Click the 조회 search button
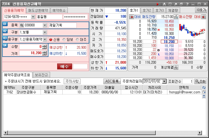 pos(200,81)
